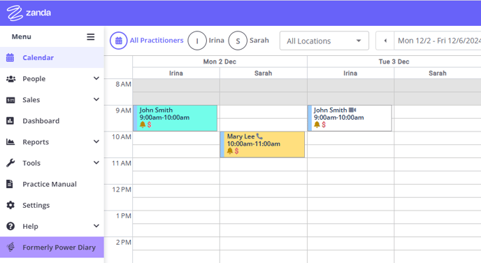This screenshot has height=263, width=481.
Task: Click the All Practitioners calendar icon
Action: pos(119,41)
